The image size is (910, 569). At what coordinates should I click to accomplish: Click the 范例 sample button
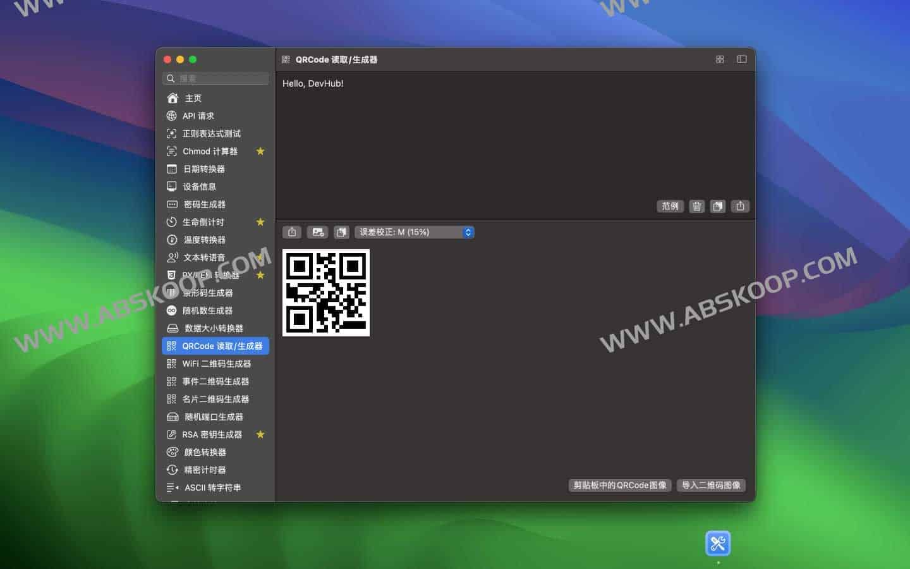pos(670,206)
